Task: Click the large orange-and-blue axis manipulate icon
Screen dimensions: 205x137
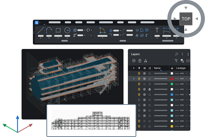Action: pos(102,31)
